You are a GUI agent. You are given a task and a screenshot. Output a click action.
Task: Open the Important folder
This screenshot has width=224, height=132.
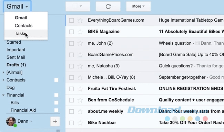tap(16, 50)
